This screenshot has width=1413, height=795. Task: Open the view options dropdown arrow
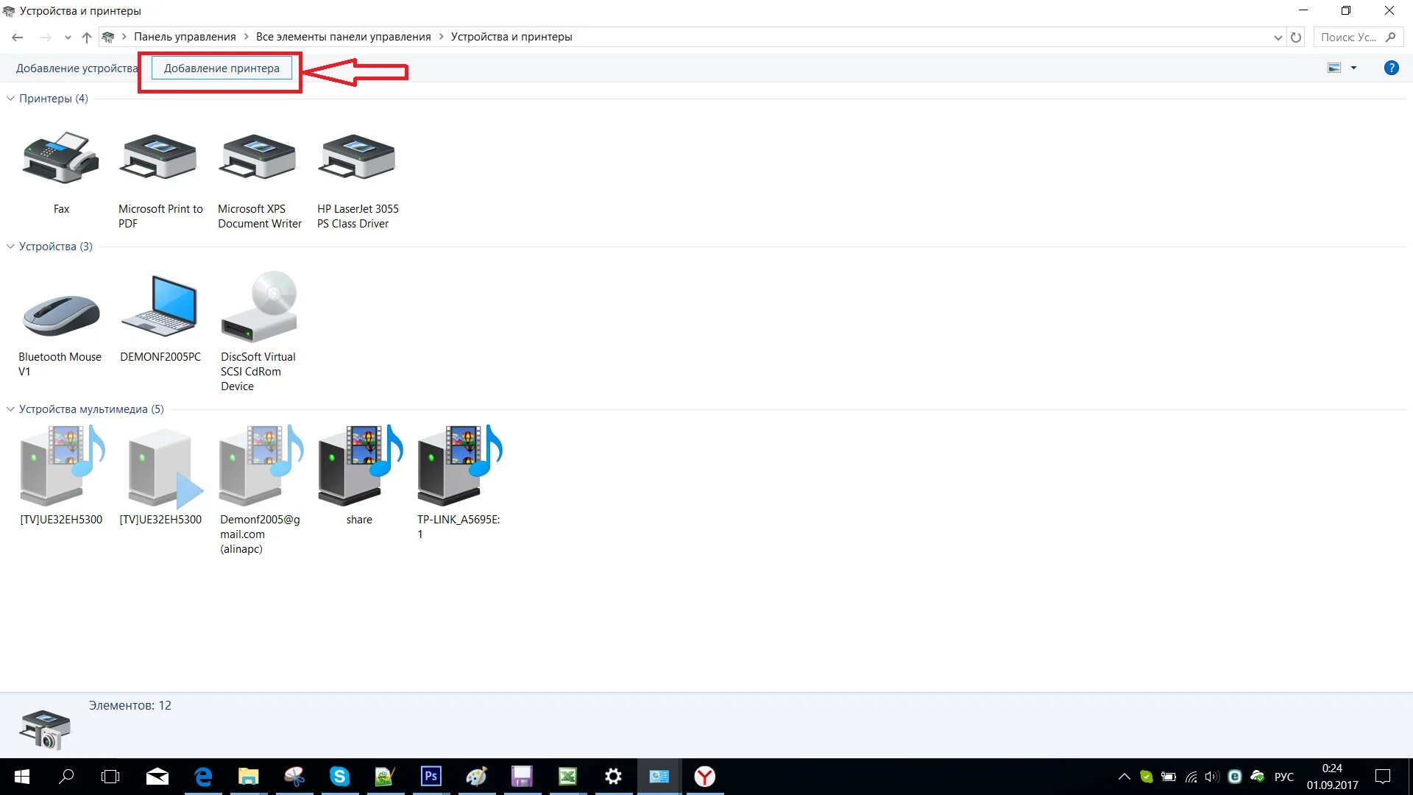point(1353,68)
